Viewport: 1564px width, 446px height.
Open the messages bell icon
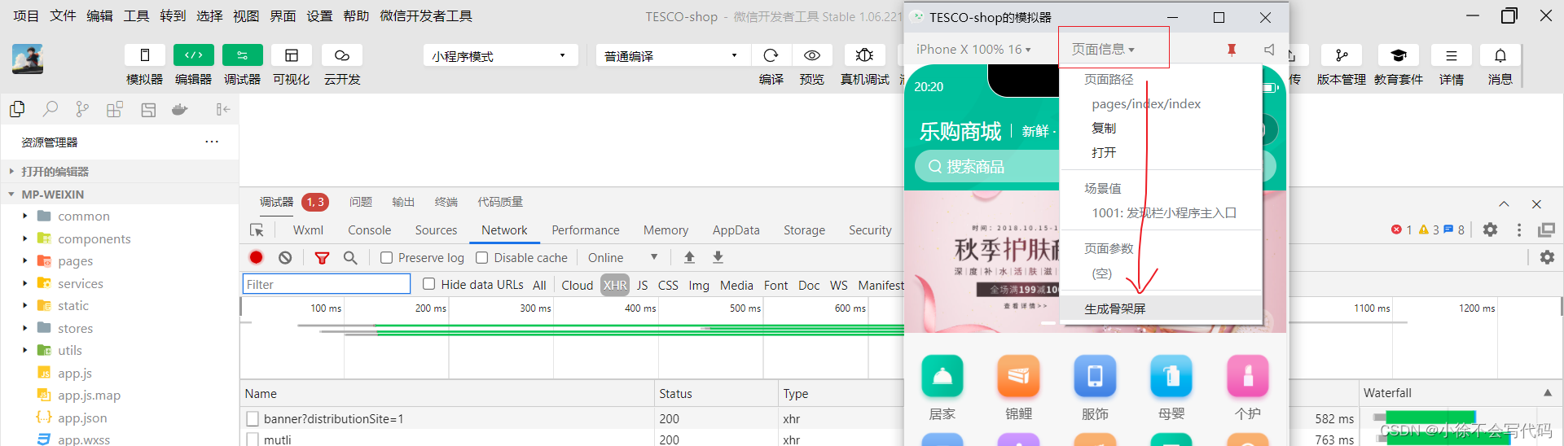click(1500, 55)
